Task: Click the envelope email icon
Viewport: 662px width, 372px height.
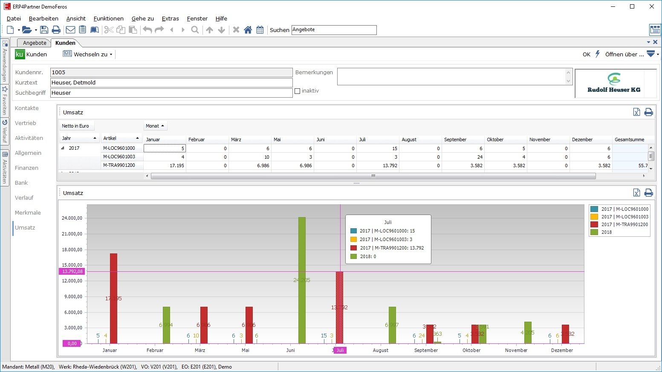Action: [70, 30]
